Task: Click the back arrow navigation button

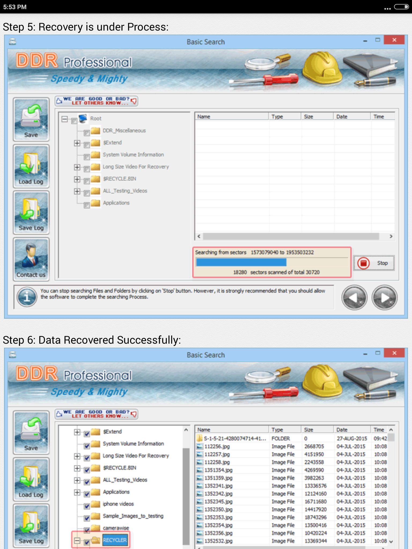Action: click(354, 297)
